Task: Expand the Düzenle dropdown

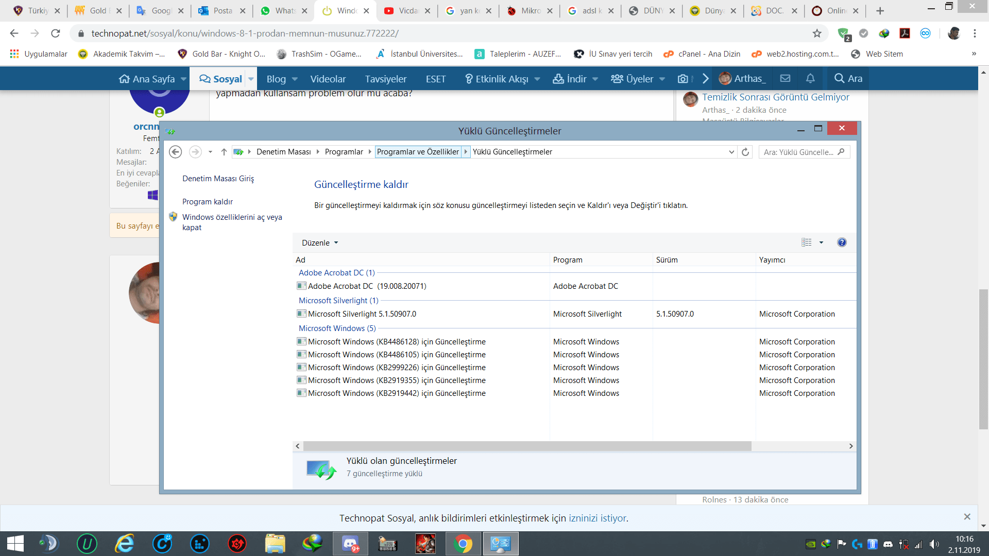Action: click(x=320, y=243)
